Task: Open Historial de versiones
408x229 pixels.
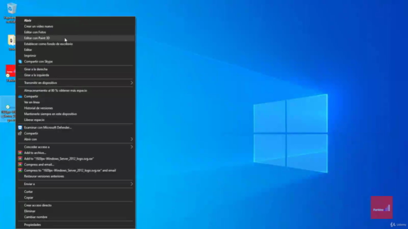Action: 75,108
